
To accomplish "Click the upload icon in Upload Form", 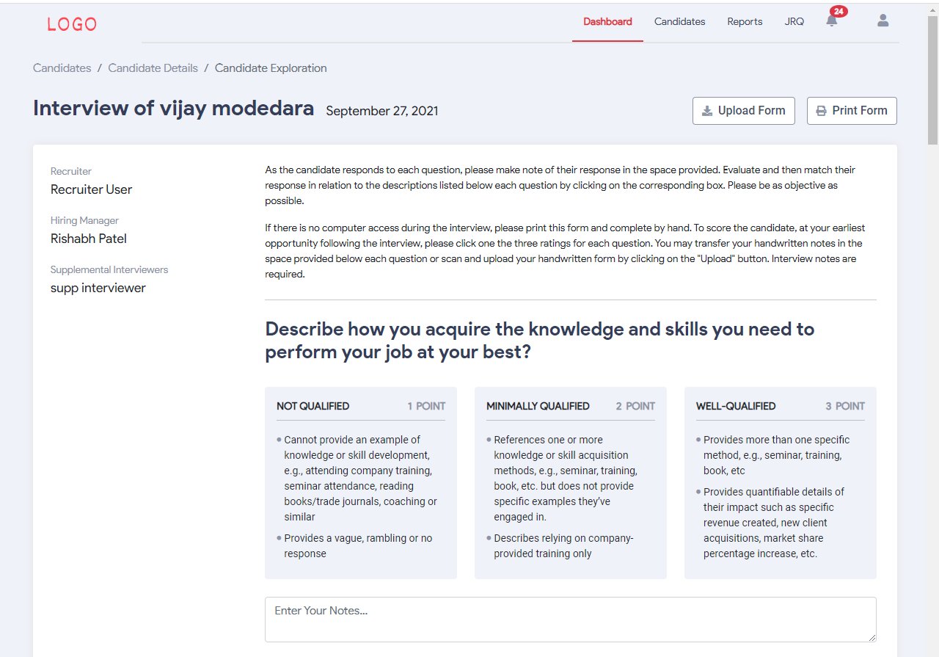I will (x=707, y=111).
